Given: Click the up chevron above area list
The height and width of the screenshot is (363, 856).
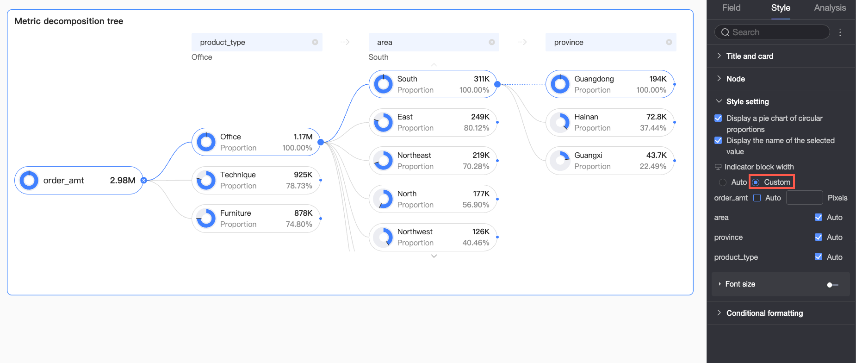Looking at the screenshot, I should click(434, 65).
